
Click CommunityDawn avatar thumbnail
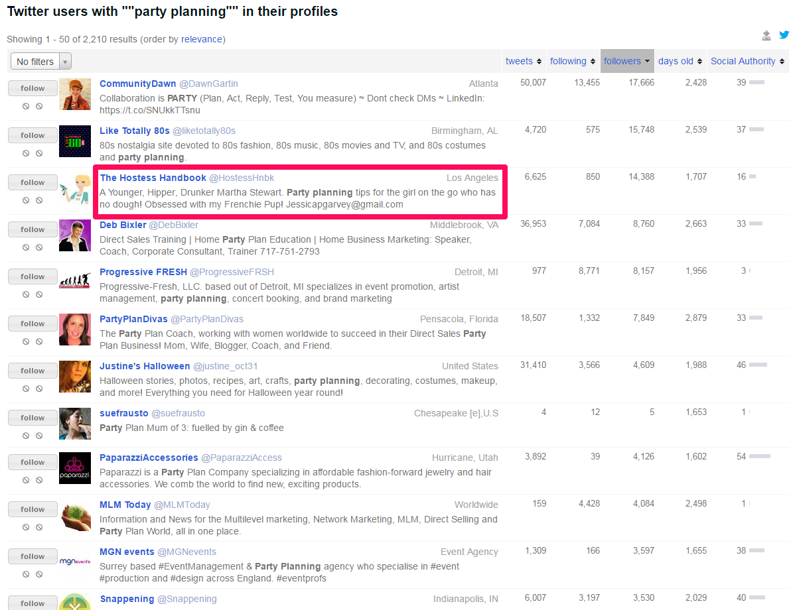75,94
